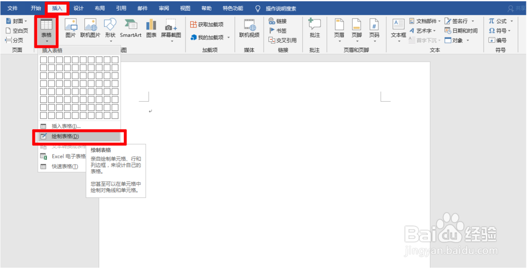Switch to the 邮件 ribbon tab
The image size is (527, 269).
(142, 8)
